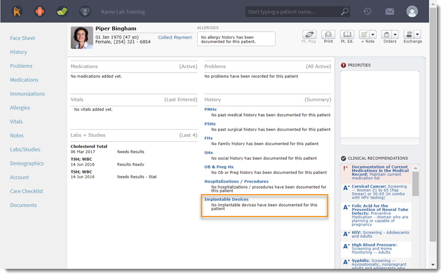Image resolution: width=445 pixels, height=277 pixels.
Task: Open Medications in the left sidebar
Action: coord(24,80)
